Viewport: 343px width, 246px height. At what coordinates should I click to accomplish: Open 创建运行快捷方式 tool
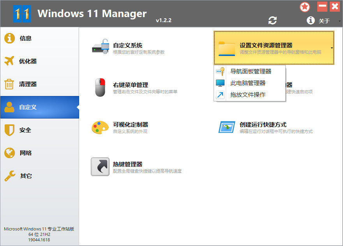(263, 124)
